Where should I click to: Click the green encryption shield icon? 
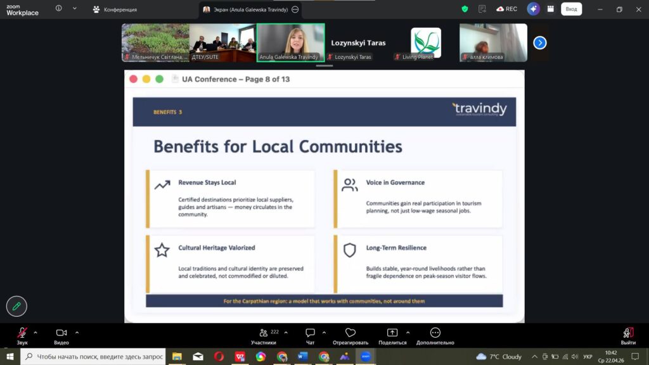(x=465, y=9)
